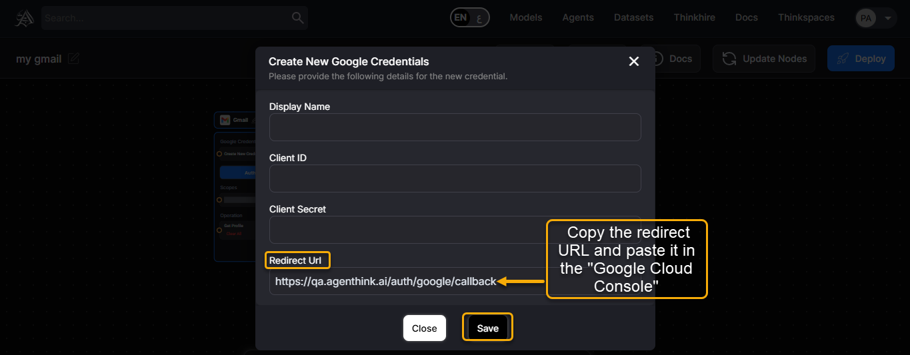Image resolution: width=910 pixels, height=355 pixels.
Task: Click the AgentThink logo in the header
Action: 24,18
